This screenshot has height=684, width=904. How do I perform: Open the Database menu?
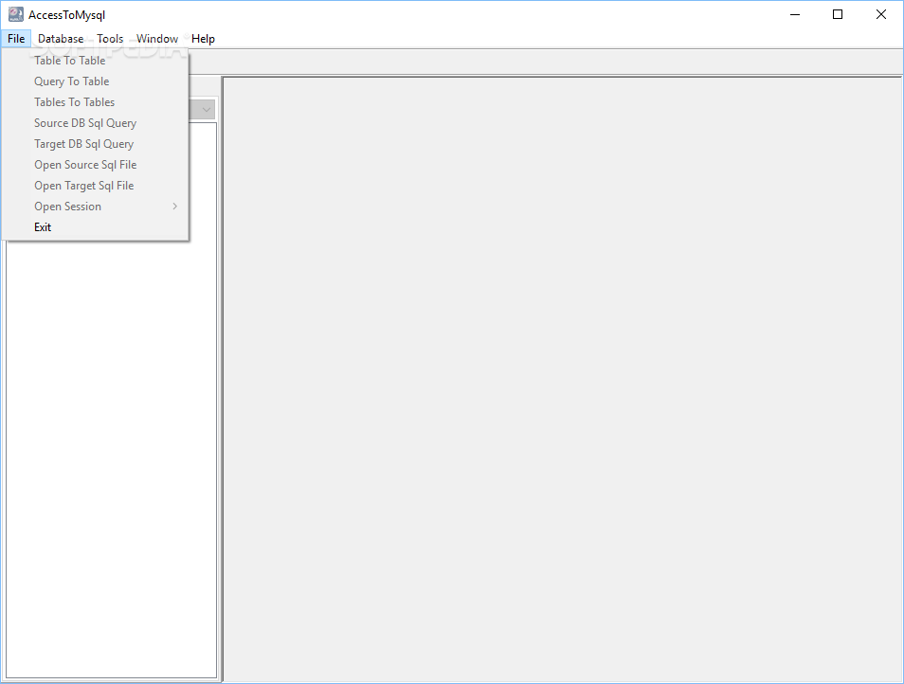(x=61, y=39)
